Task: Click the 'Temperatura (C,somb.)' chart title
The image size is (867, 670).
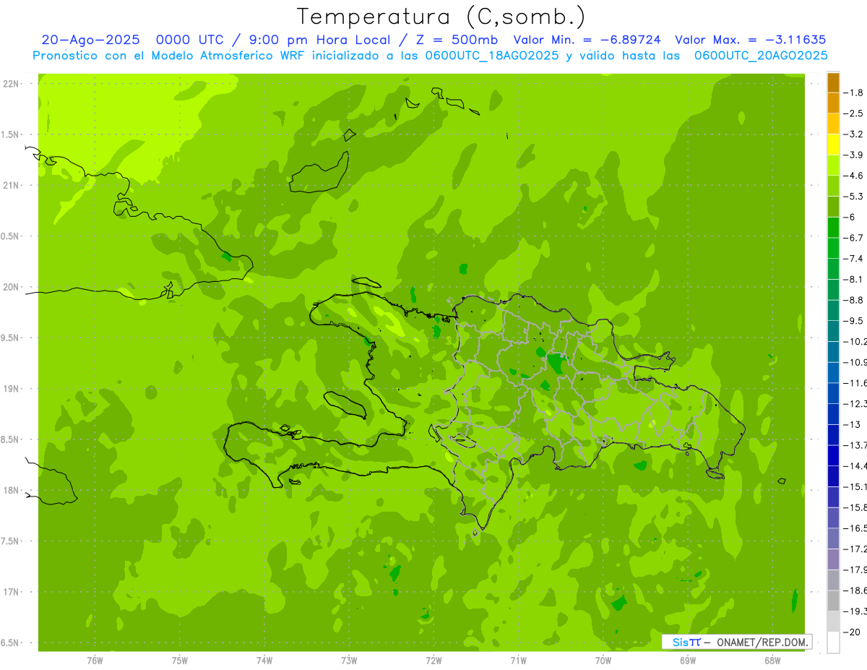Action: tap(441, 17)
